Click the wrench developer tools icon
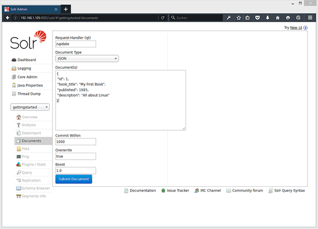The image size is (318, 229). click(x=229, y=18)
